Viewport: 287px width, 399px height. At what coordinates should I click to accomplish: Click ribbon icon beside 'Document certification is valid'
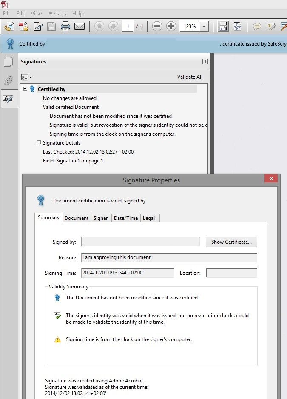tap(41, 200)
